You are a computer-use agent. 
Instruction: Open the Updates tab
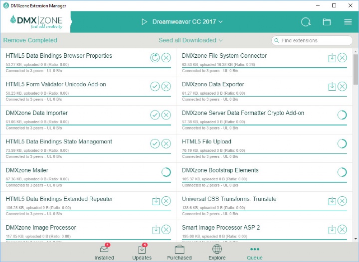pyautogui.click(x=142, y=252)
